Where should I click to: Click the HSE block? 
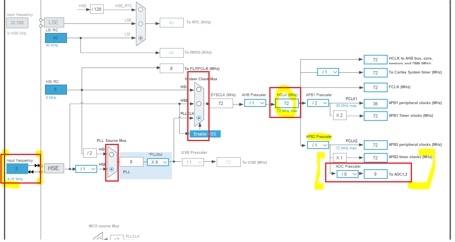(x=54, y=168)
